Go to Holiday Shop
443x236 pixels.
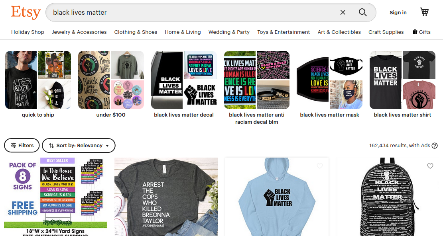(28, 32)
